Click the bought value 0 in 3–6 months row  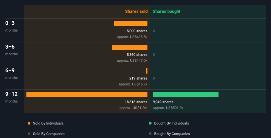(154, 55)
